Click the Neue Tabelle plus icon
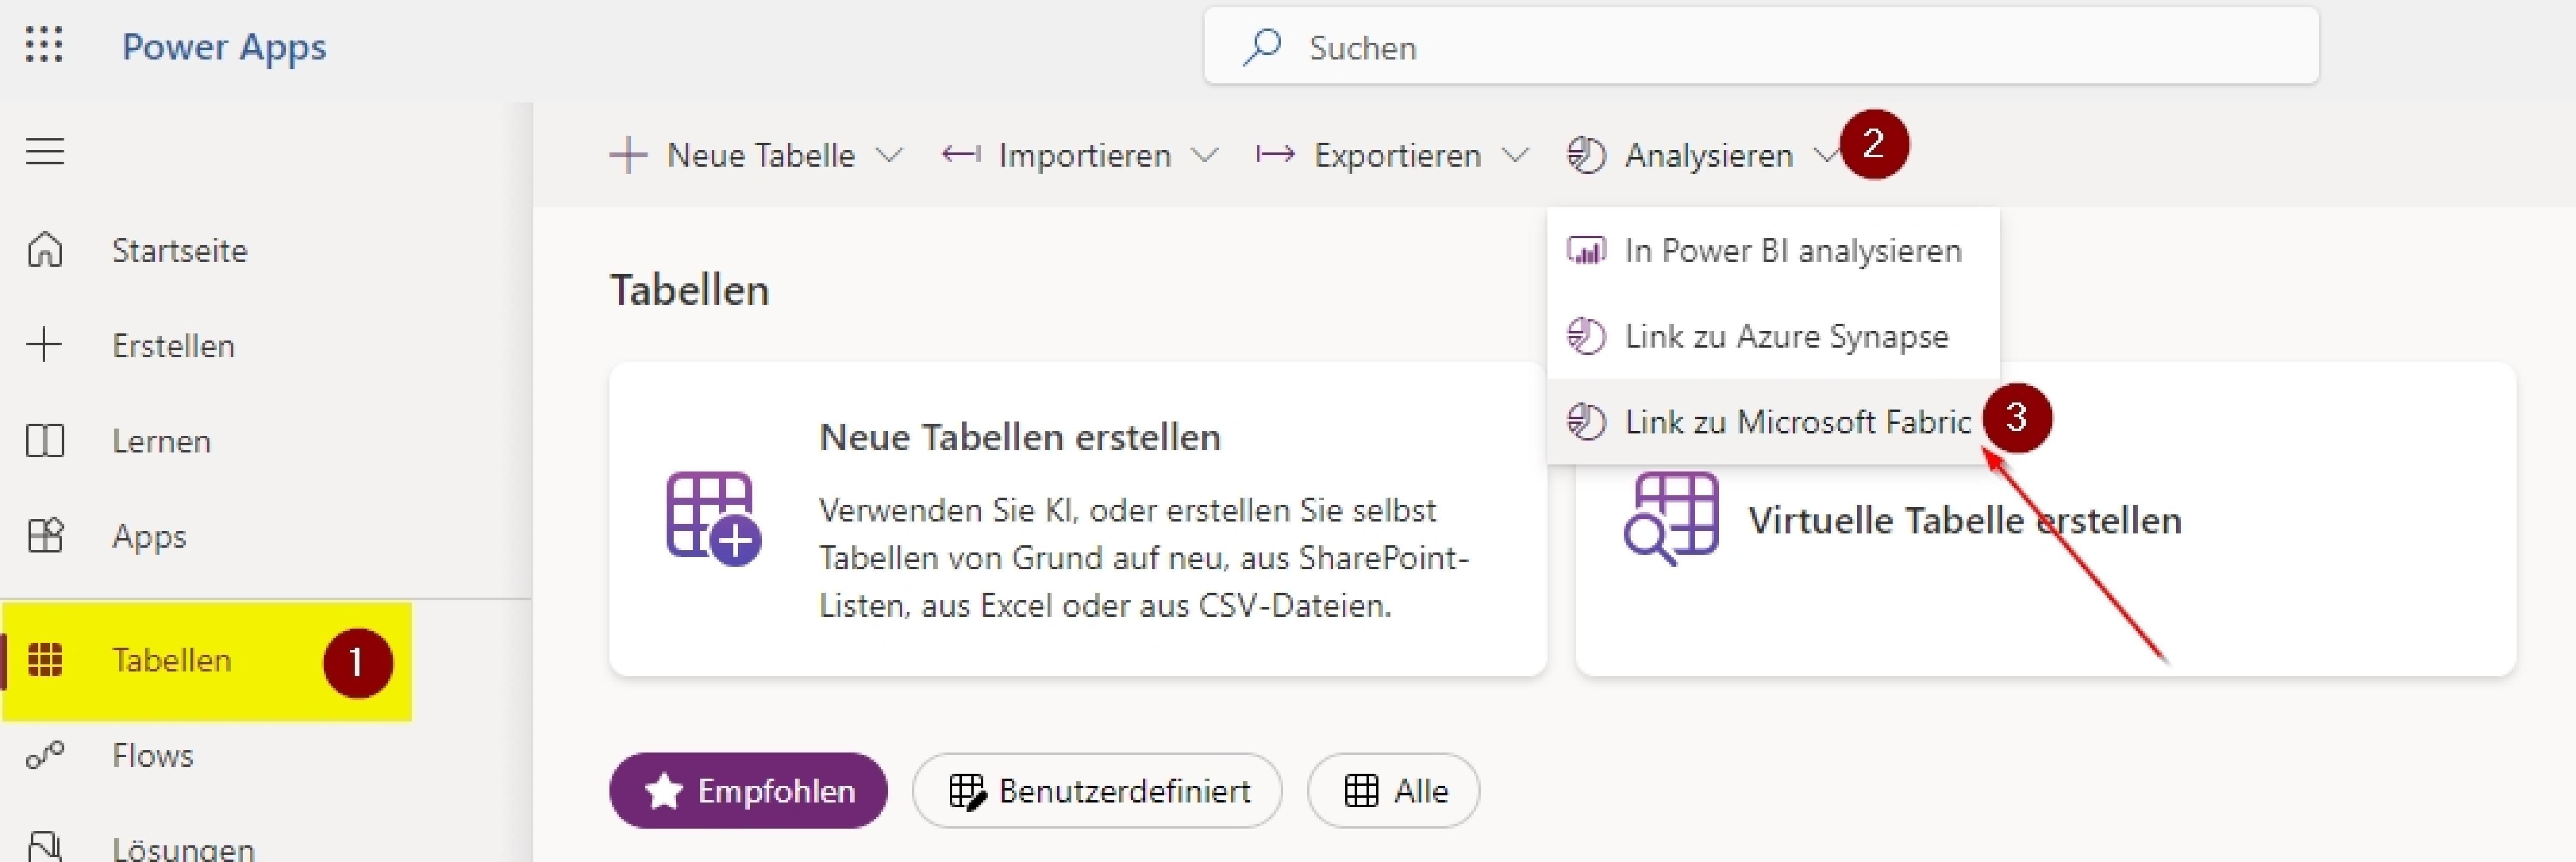 [x=628, y=155]
